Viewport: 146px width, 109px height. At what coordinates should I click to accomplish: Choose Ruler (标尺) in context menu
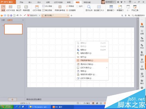point(92,57)
